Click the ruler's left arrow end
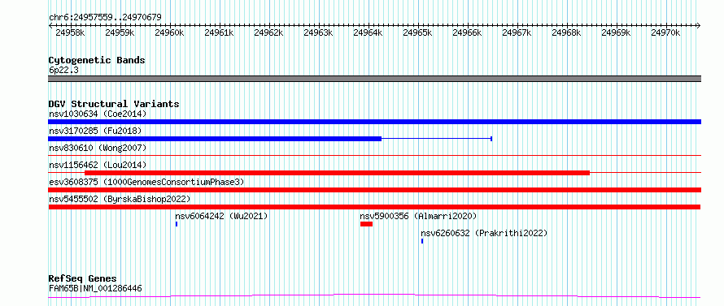 pyautogui.click(x=50, y=25)
